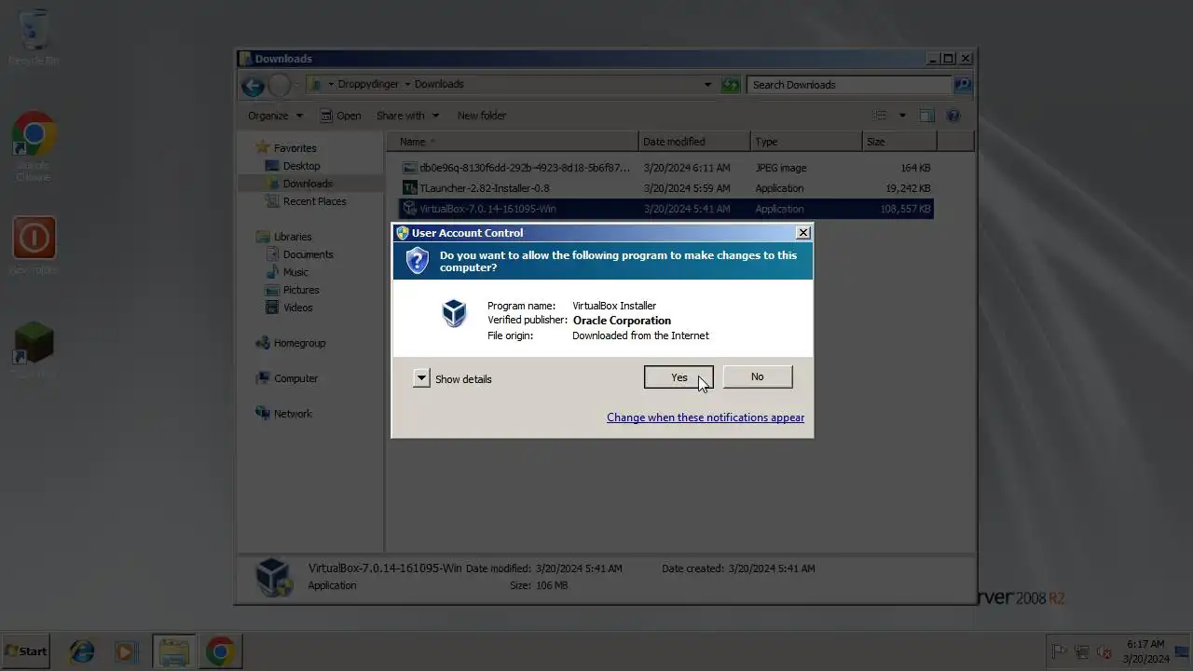
Task: Open the Start menu
Action: click(x=26, y=651)
